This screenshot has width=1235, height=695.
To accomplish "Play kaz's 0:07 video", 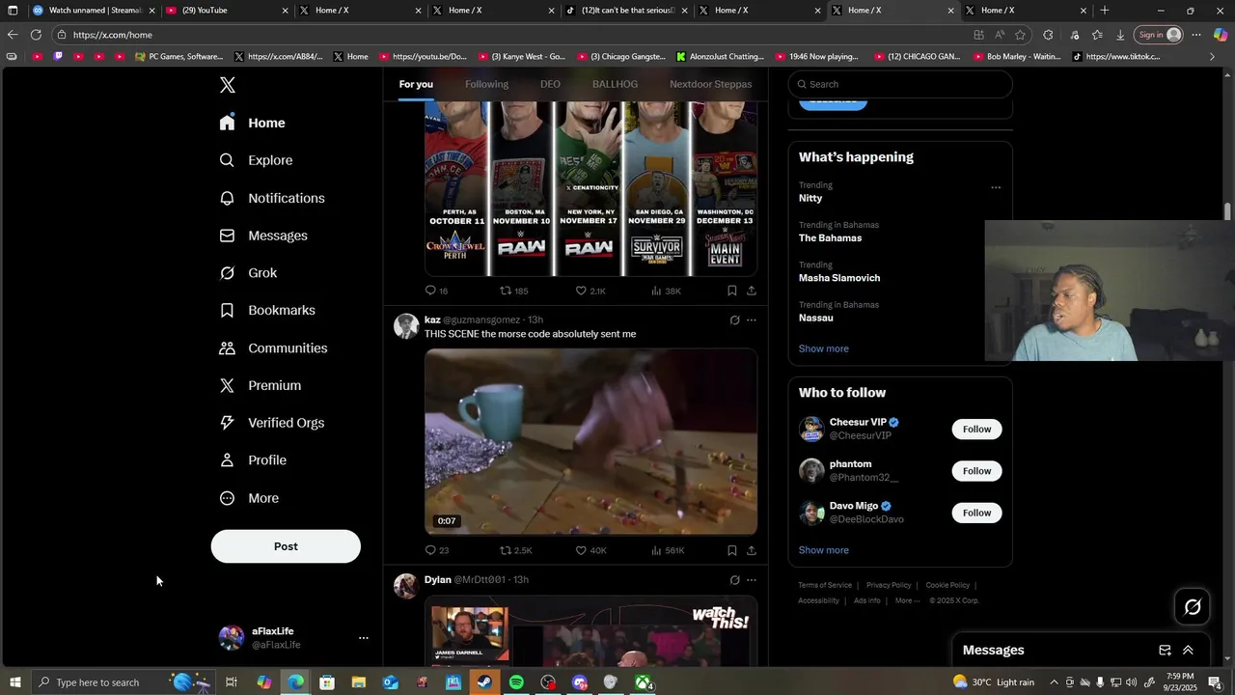I will [x=590, y=441].
